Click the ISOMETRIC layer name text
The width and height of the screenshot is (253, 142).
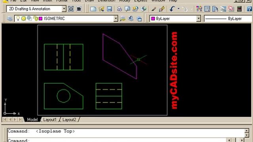[x=55, y=19]
